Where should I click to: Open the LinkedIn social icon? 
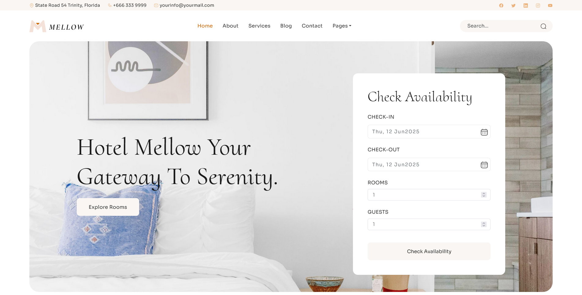click(x=525, y=6)
